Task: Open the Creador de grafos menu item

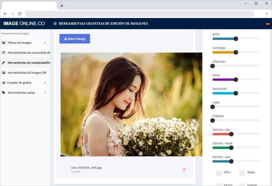Action: pyautogui.click(x=25, y=83)
